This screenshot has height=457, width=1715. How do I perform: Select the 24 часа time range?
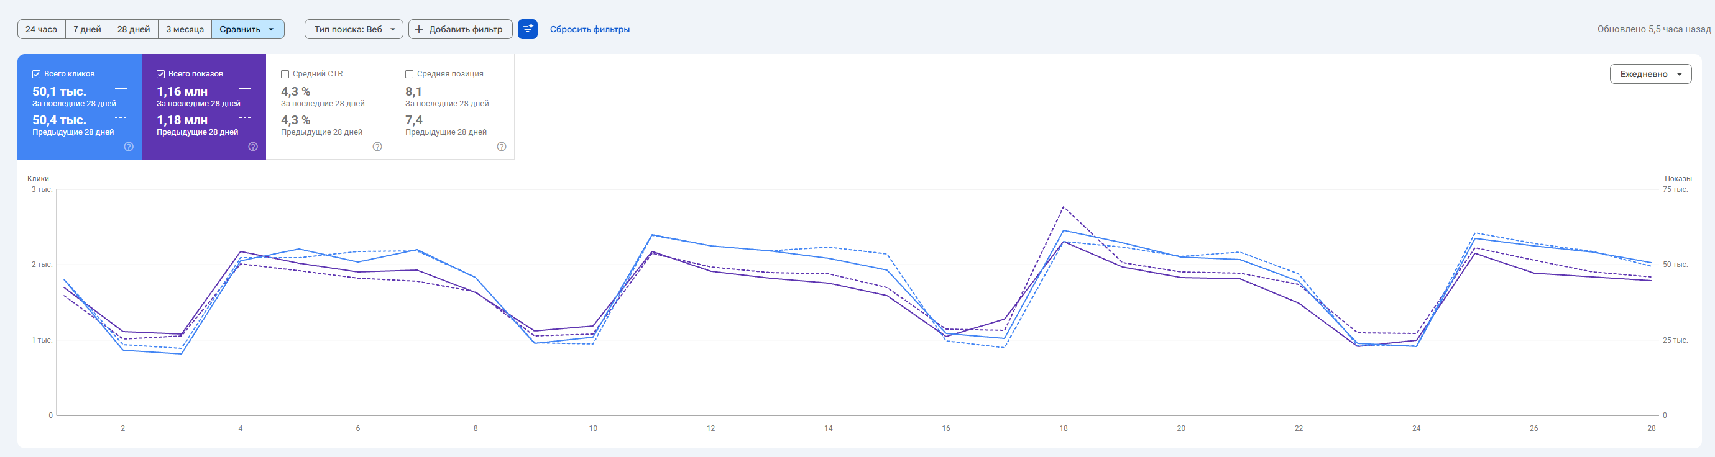(x=41, y=29)
